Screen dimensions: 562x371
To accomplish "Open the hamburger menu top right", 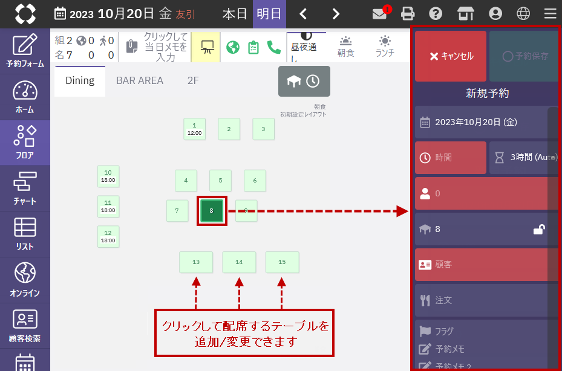I will 550,13.
